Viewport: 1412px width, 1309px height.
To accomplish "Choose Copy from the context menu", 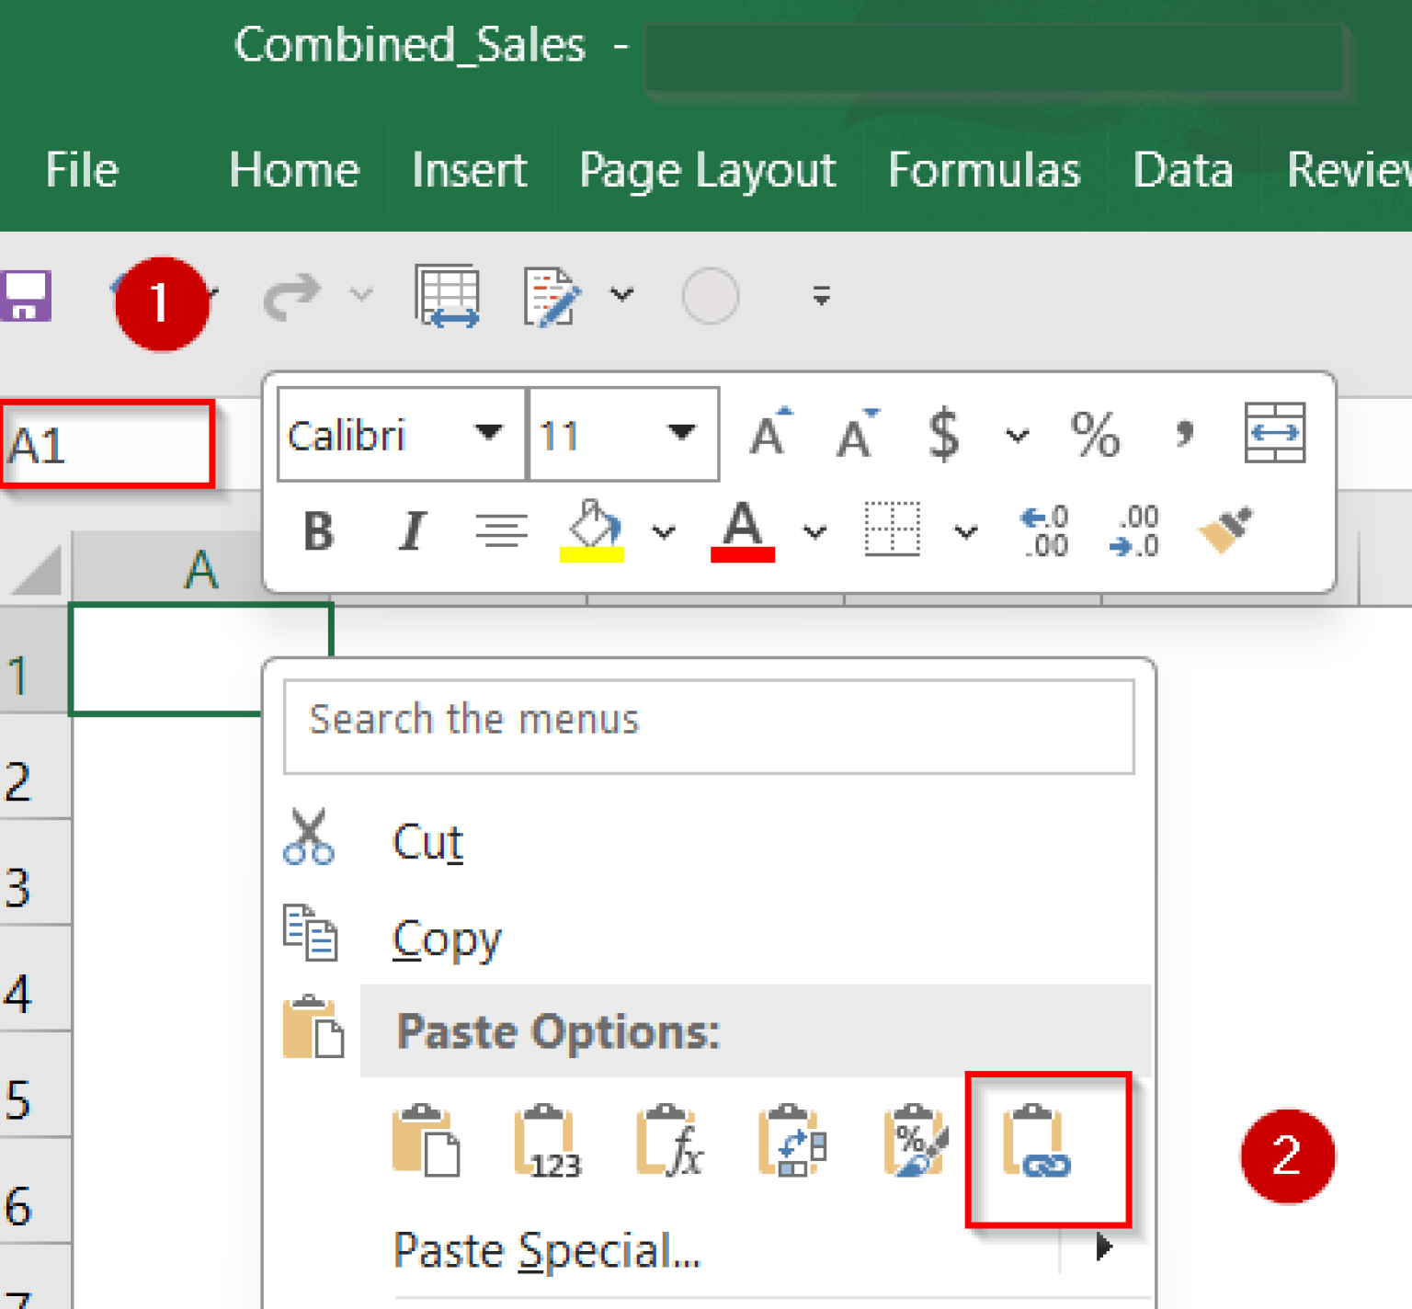I will 447,938.
